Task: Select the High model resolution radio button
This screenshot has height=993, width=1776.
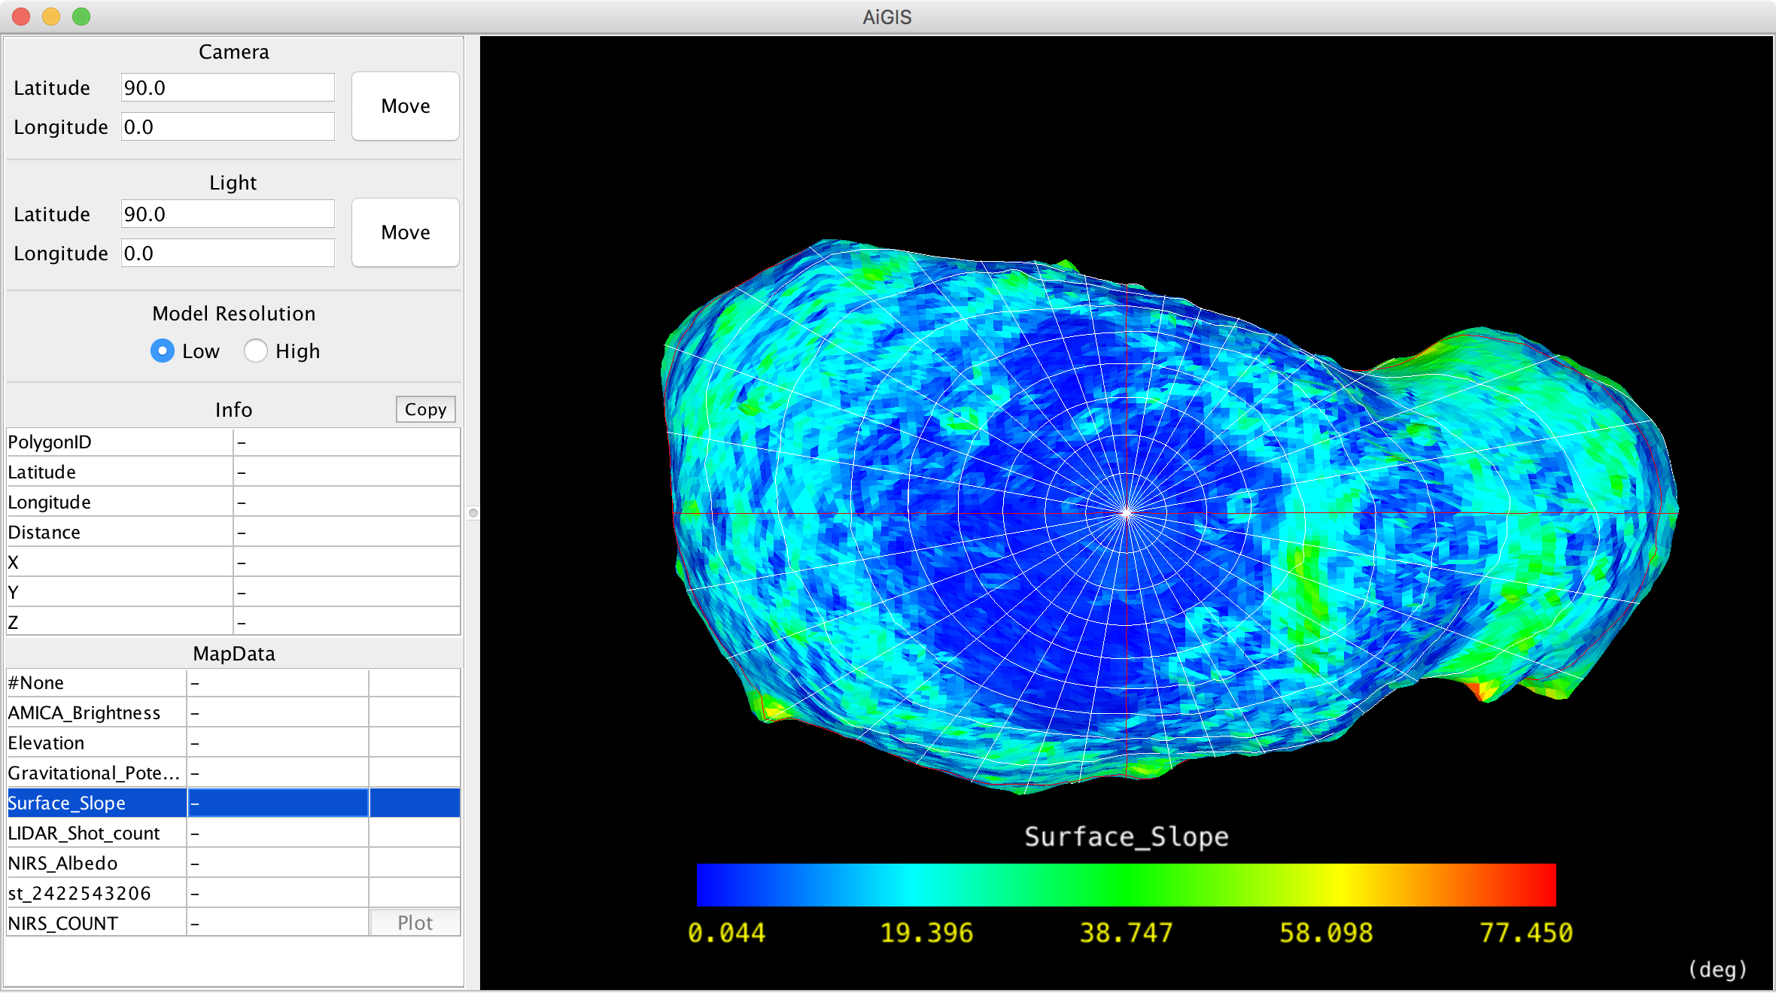Action: [256, 351]
